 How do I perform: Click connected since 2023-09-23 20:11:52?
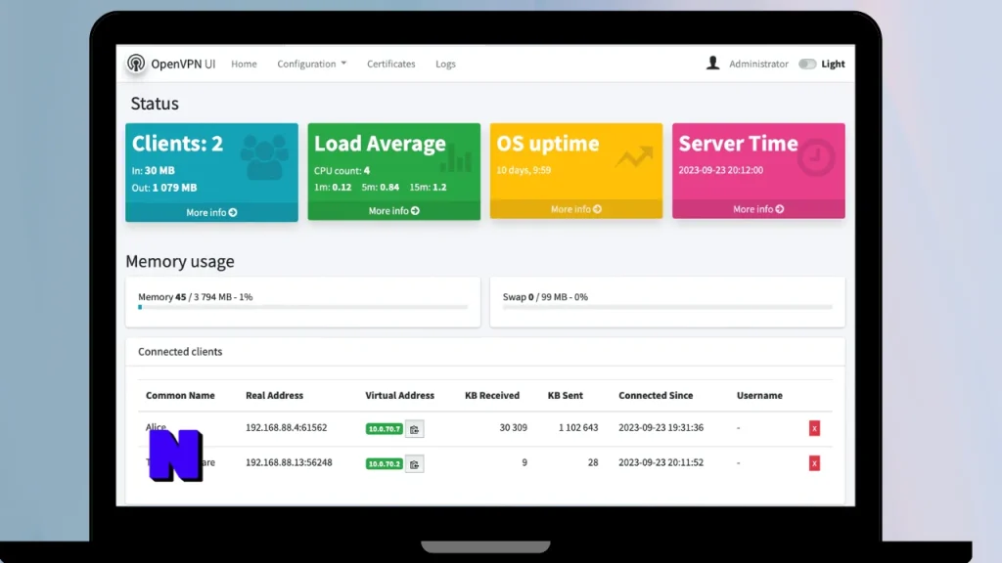(x=660, y=462)
